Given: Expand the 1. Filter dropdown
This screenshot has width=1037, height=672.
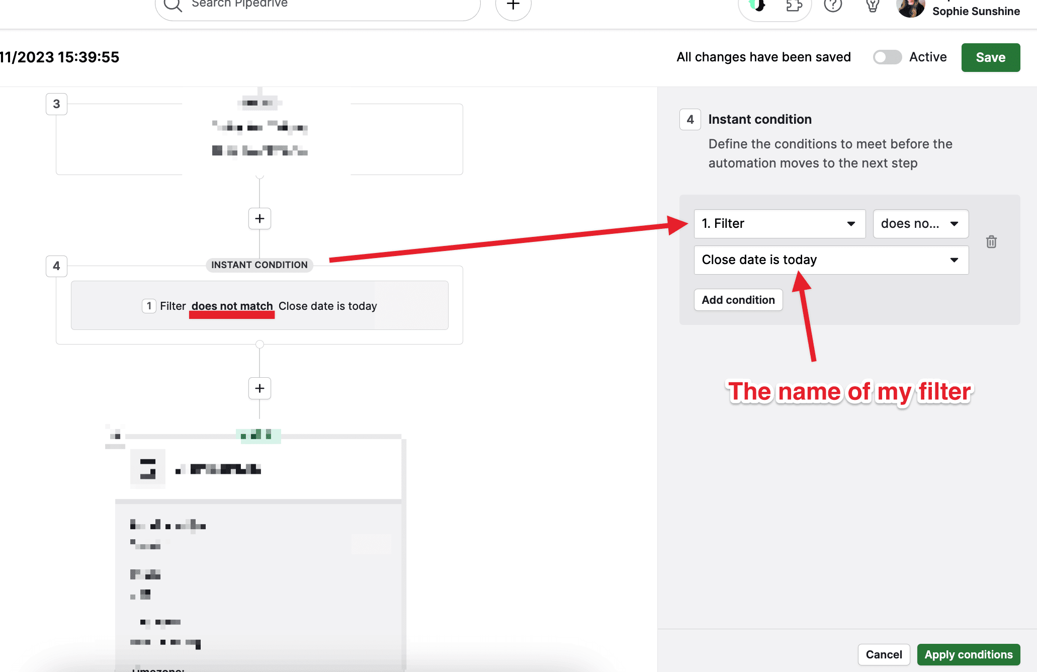Looking at the screenshot, I should click(780, 224).
